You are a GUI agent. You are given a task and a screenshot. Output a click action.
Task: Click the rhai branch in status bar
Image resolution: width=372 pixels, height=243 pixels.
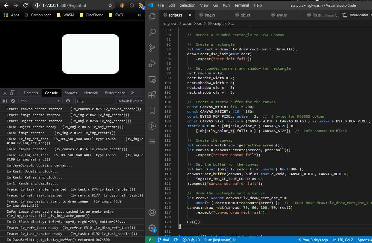(x=163, y=240)
